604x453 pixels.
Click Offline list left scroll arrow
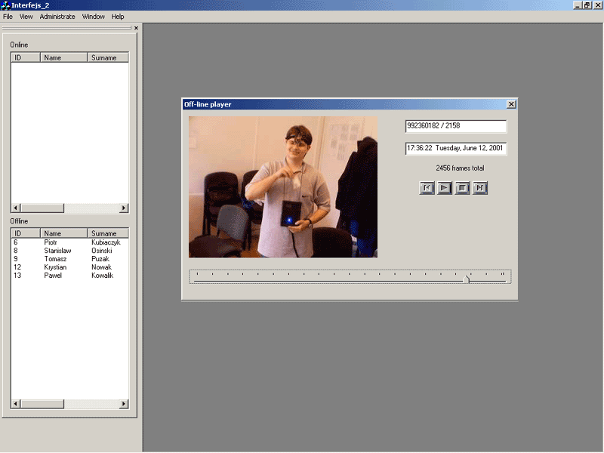pos(16,404)
